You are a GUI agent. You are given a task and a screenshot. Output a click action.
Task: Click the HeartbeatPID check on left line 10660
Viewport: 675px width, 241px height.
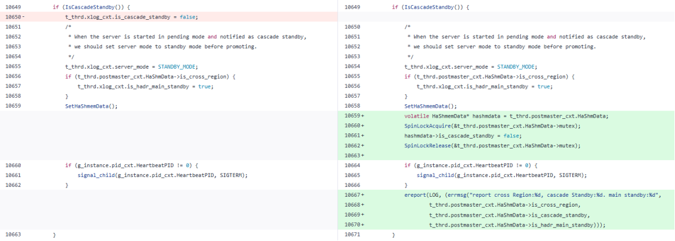(x=133, y=165)
